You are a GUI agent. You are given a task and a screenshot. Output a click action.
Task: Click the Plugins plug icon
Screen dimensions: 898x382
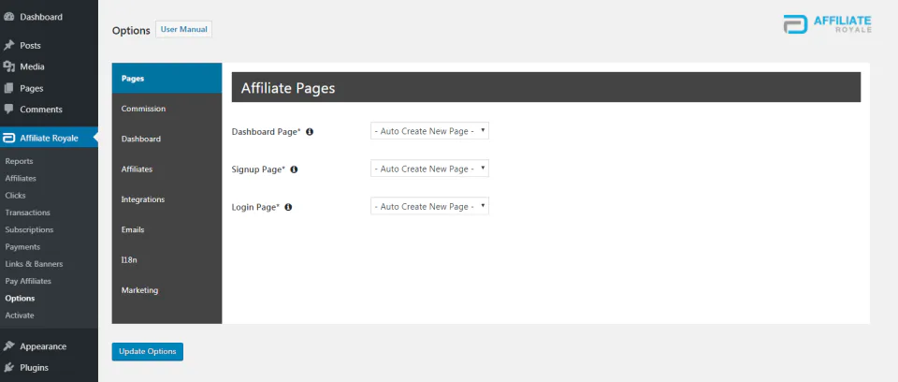8,368
